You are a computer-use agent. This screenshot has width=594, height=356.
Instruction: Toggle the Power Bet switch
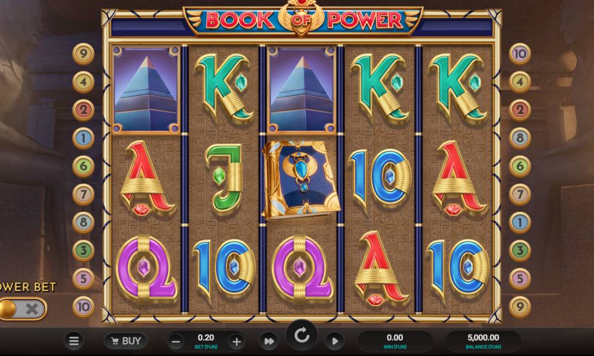23,309
